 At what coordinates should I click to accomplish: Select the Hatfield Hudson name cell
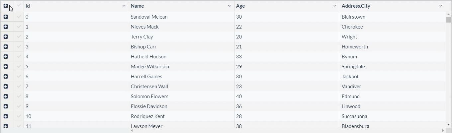pos(148,57)
